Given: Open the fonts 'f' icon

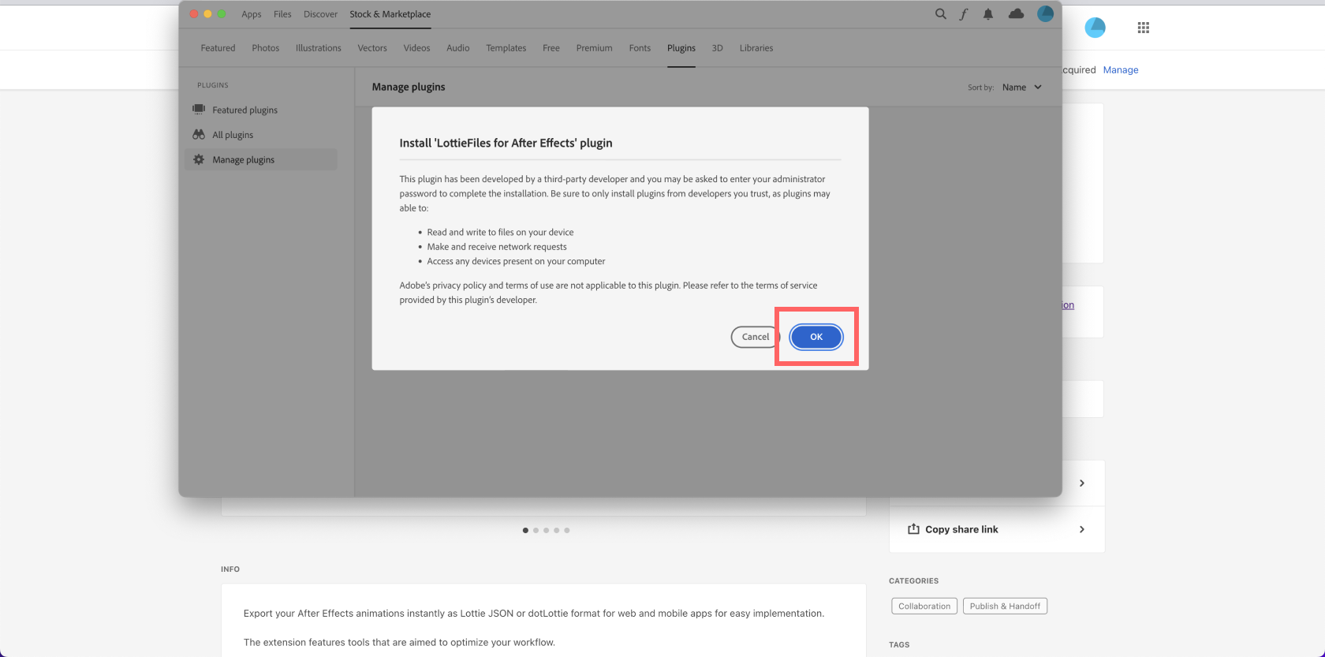Looking at the screenshot, I should click(x=964, y=14).
